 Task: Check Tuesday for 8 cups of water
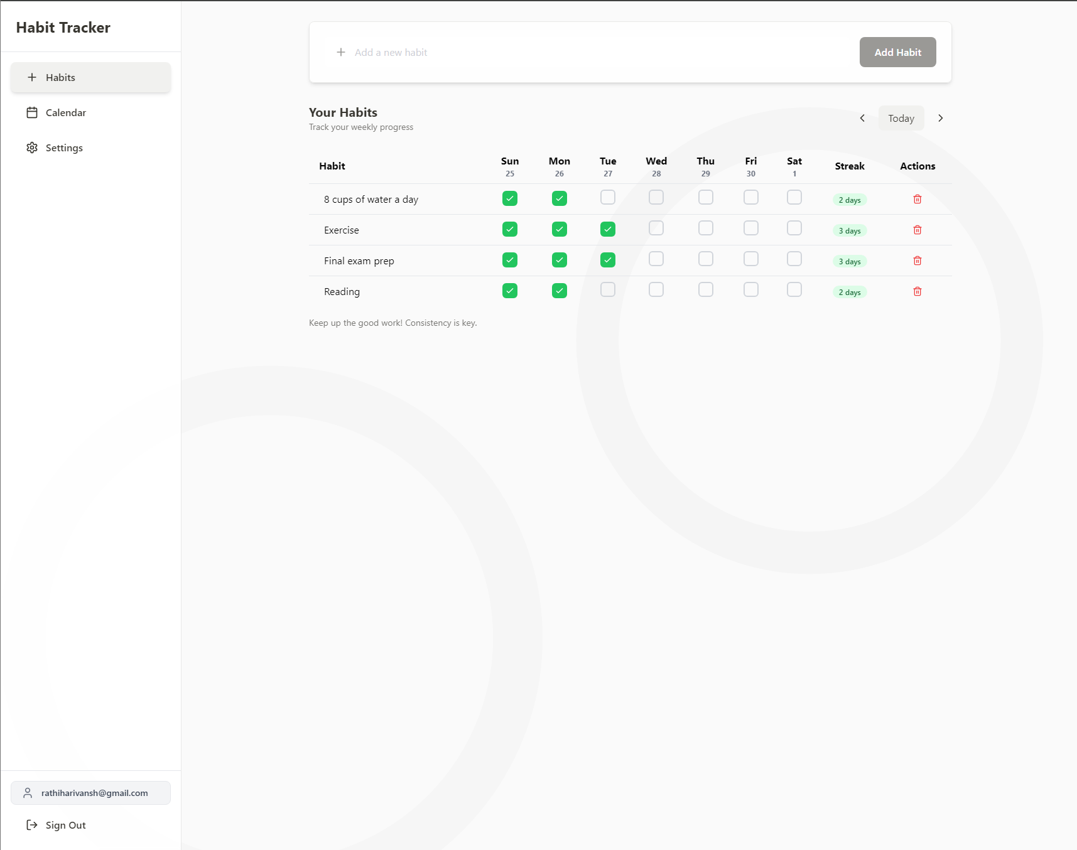point(607,198)
